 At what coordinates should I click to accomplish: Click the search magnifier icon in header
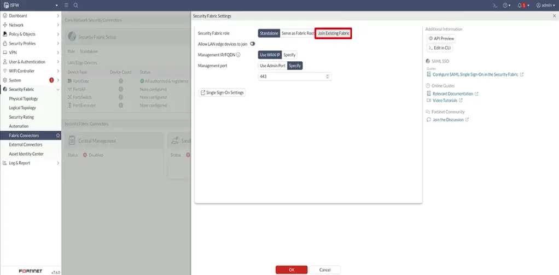pos(76,5)
